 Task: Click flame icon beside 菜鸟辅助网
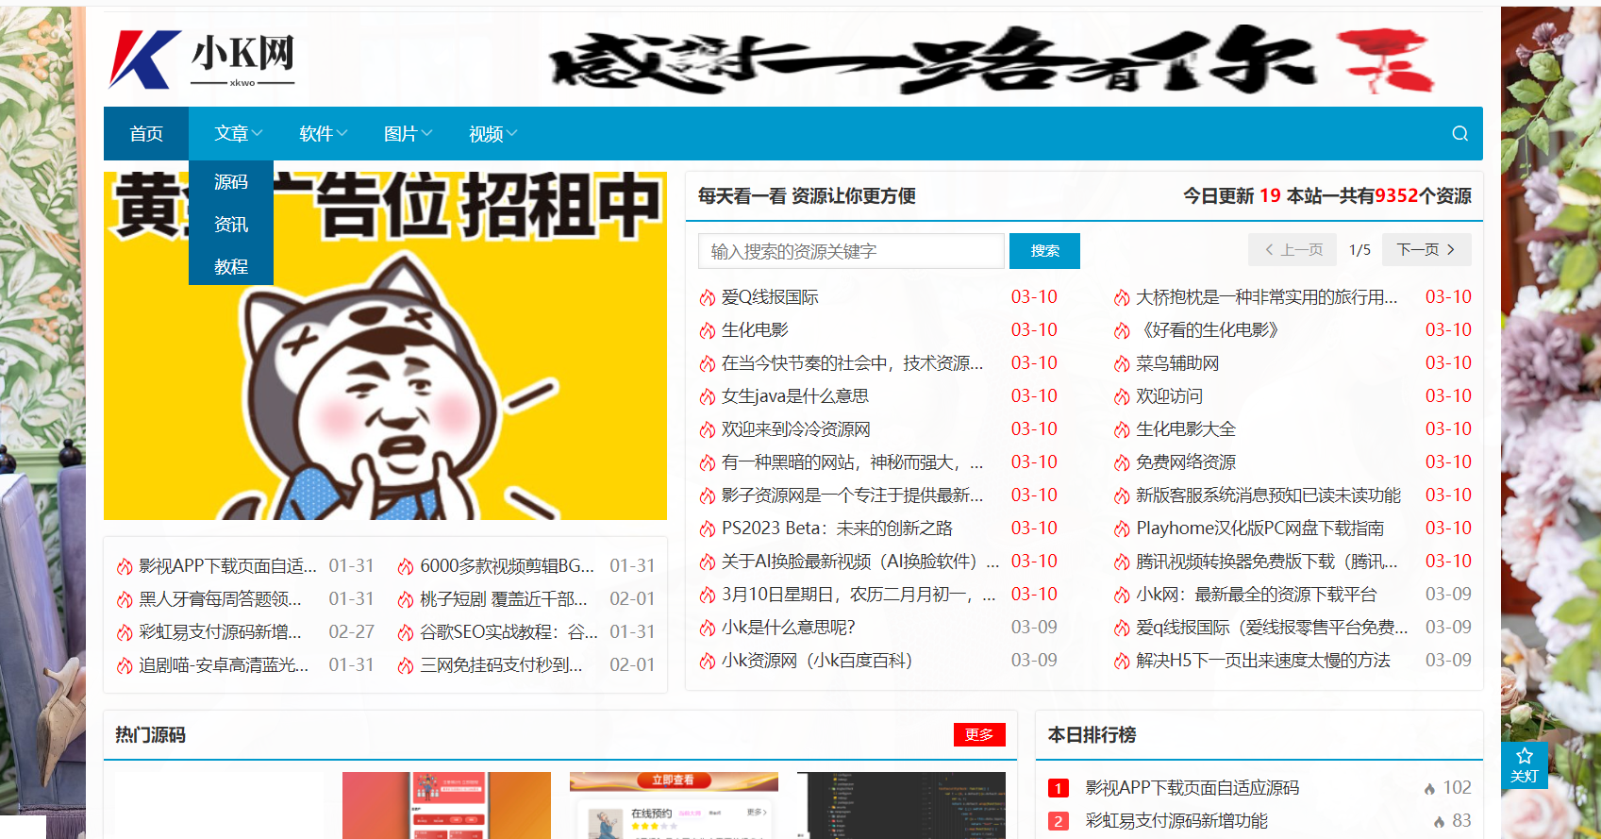click(1122, 364)
